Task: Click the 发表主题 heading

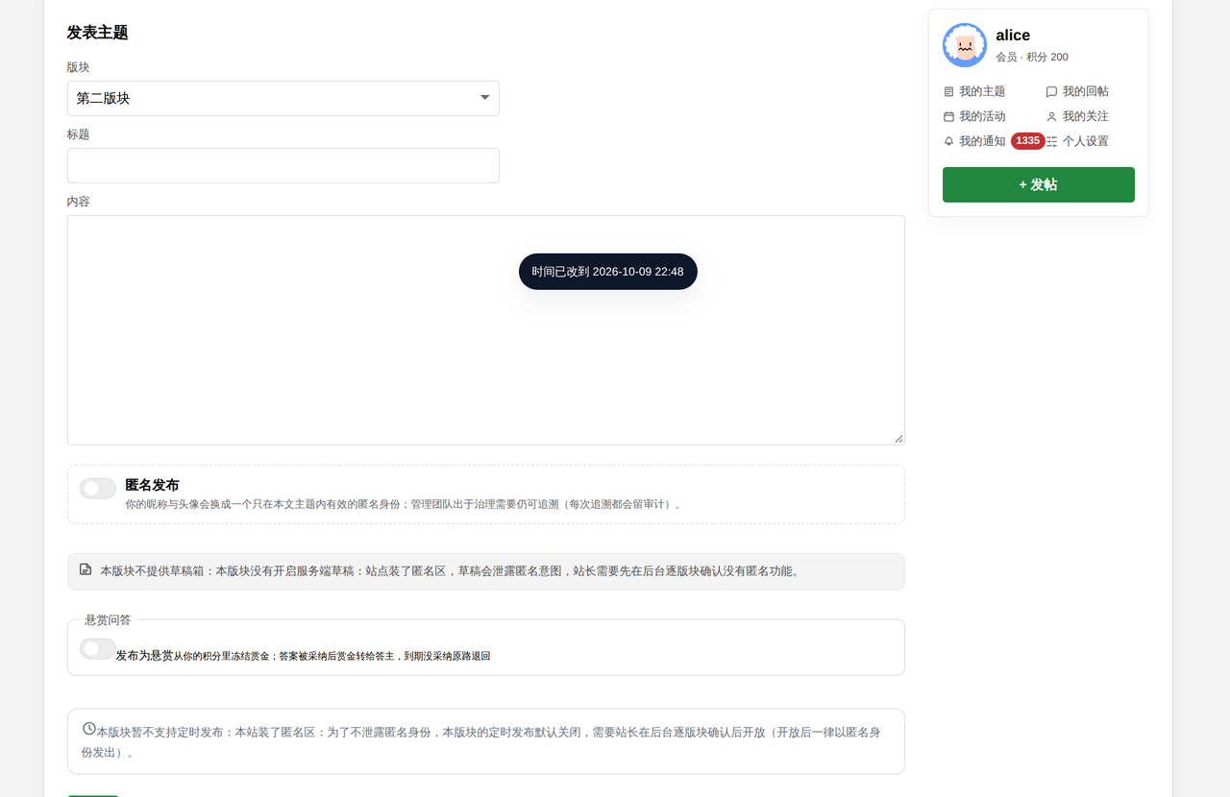Action: click(x=97, y=33)
